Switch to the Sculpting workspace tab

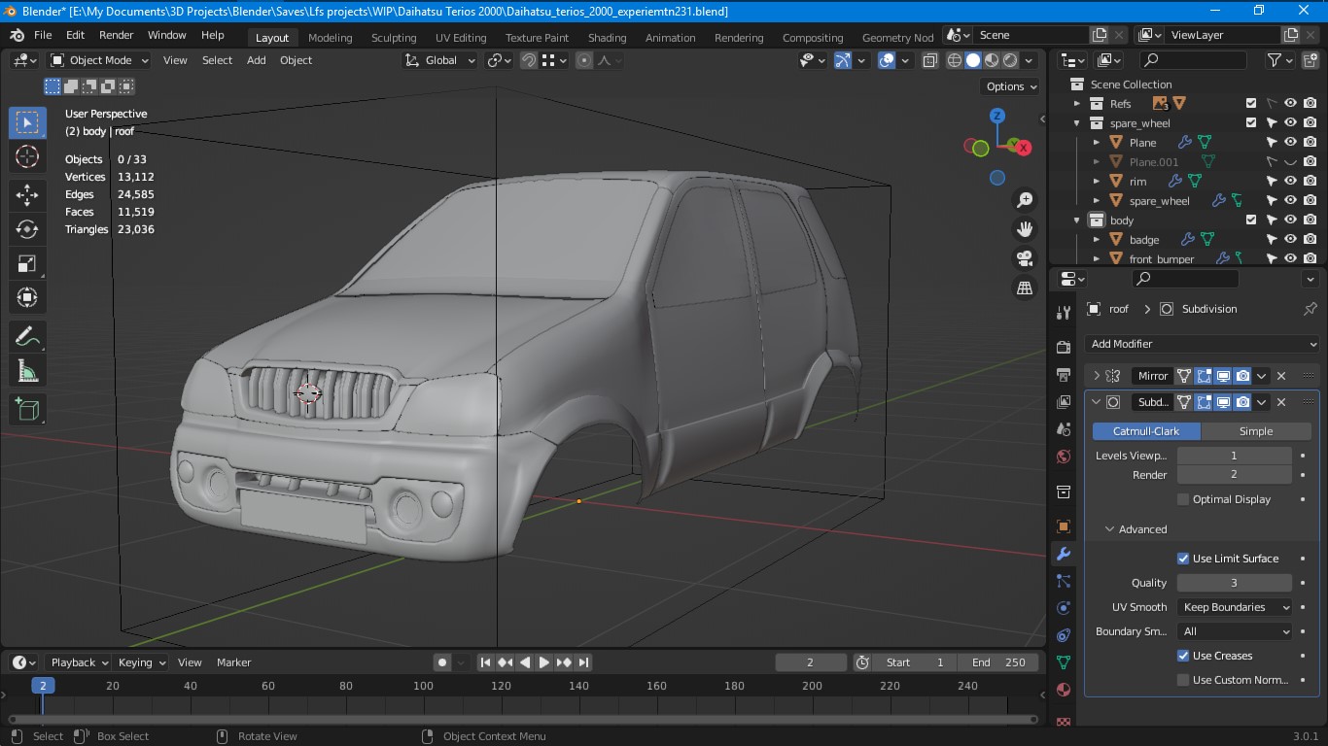click(x=393, y=38)
